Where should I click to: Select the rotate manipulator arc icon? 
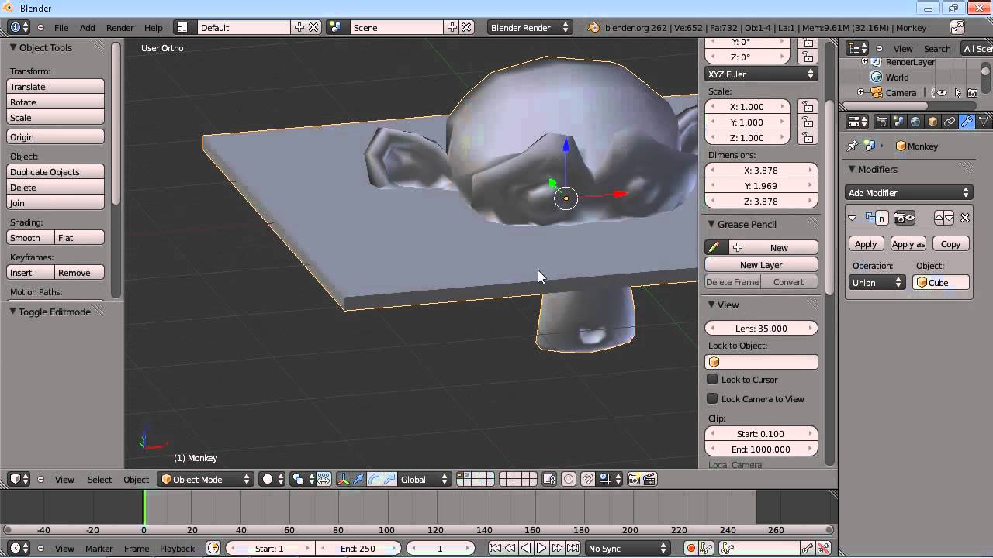(374, 479)
